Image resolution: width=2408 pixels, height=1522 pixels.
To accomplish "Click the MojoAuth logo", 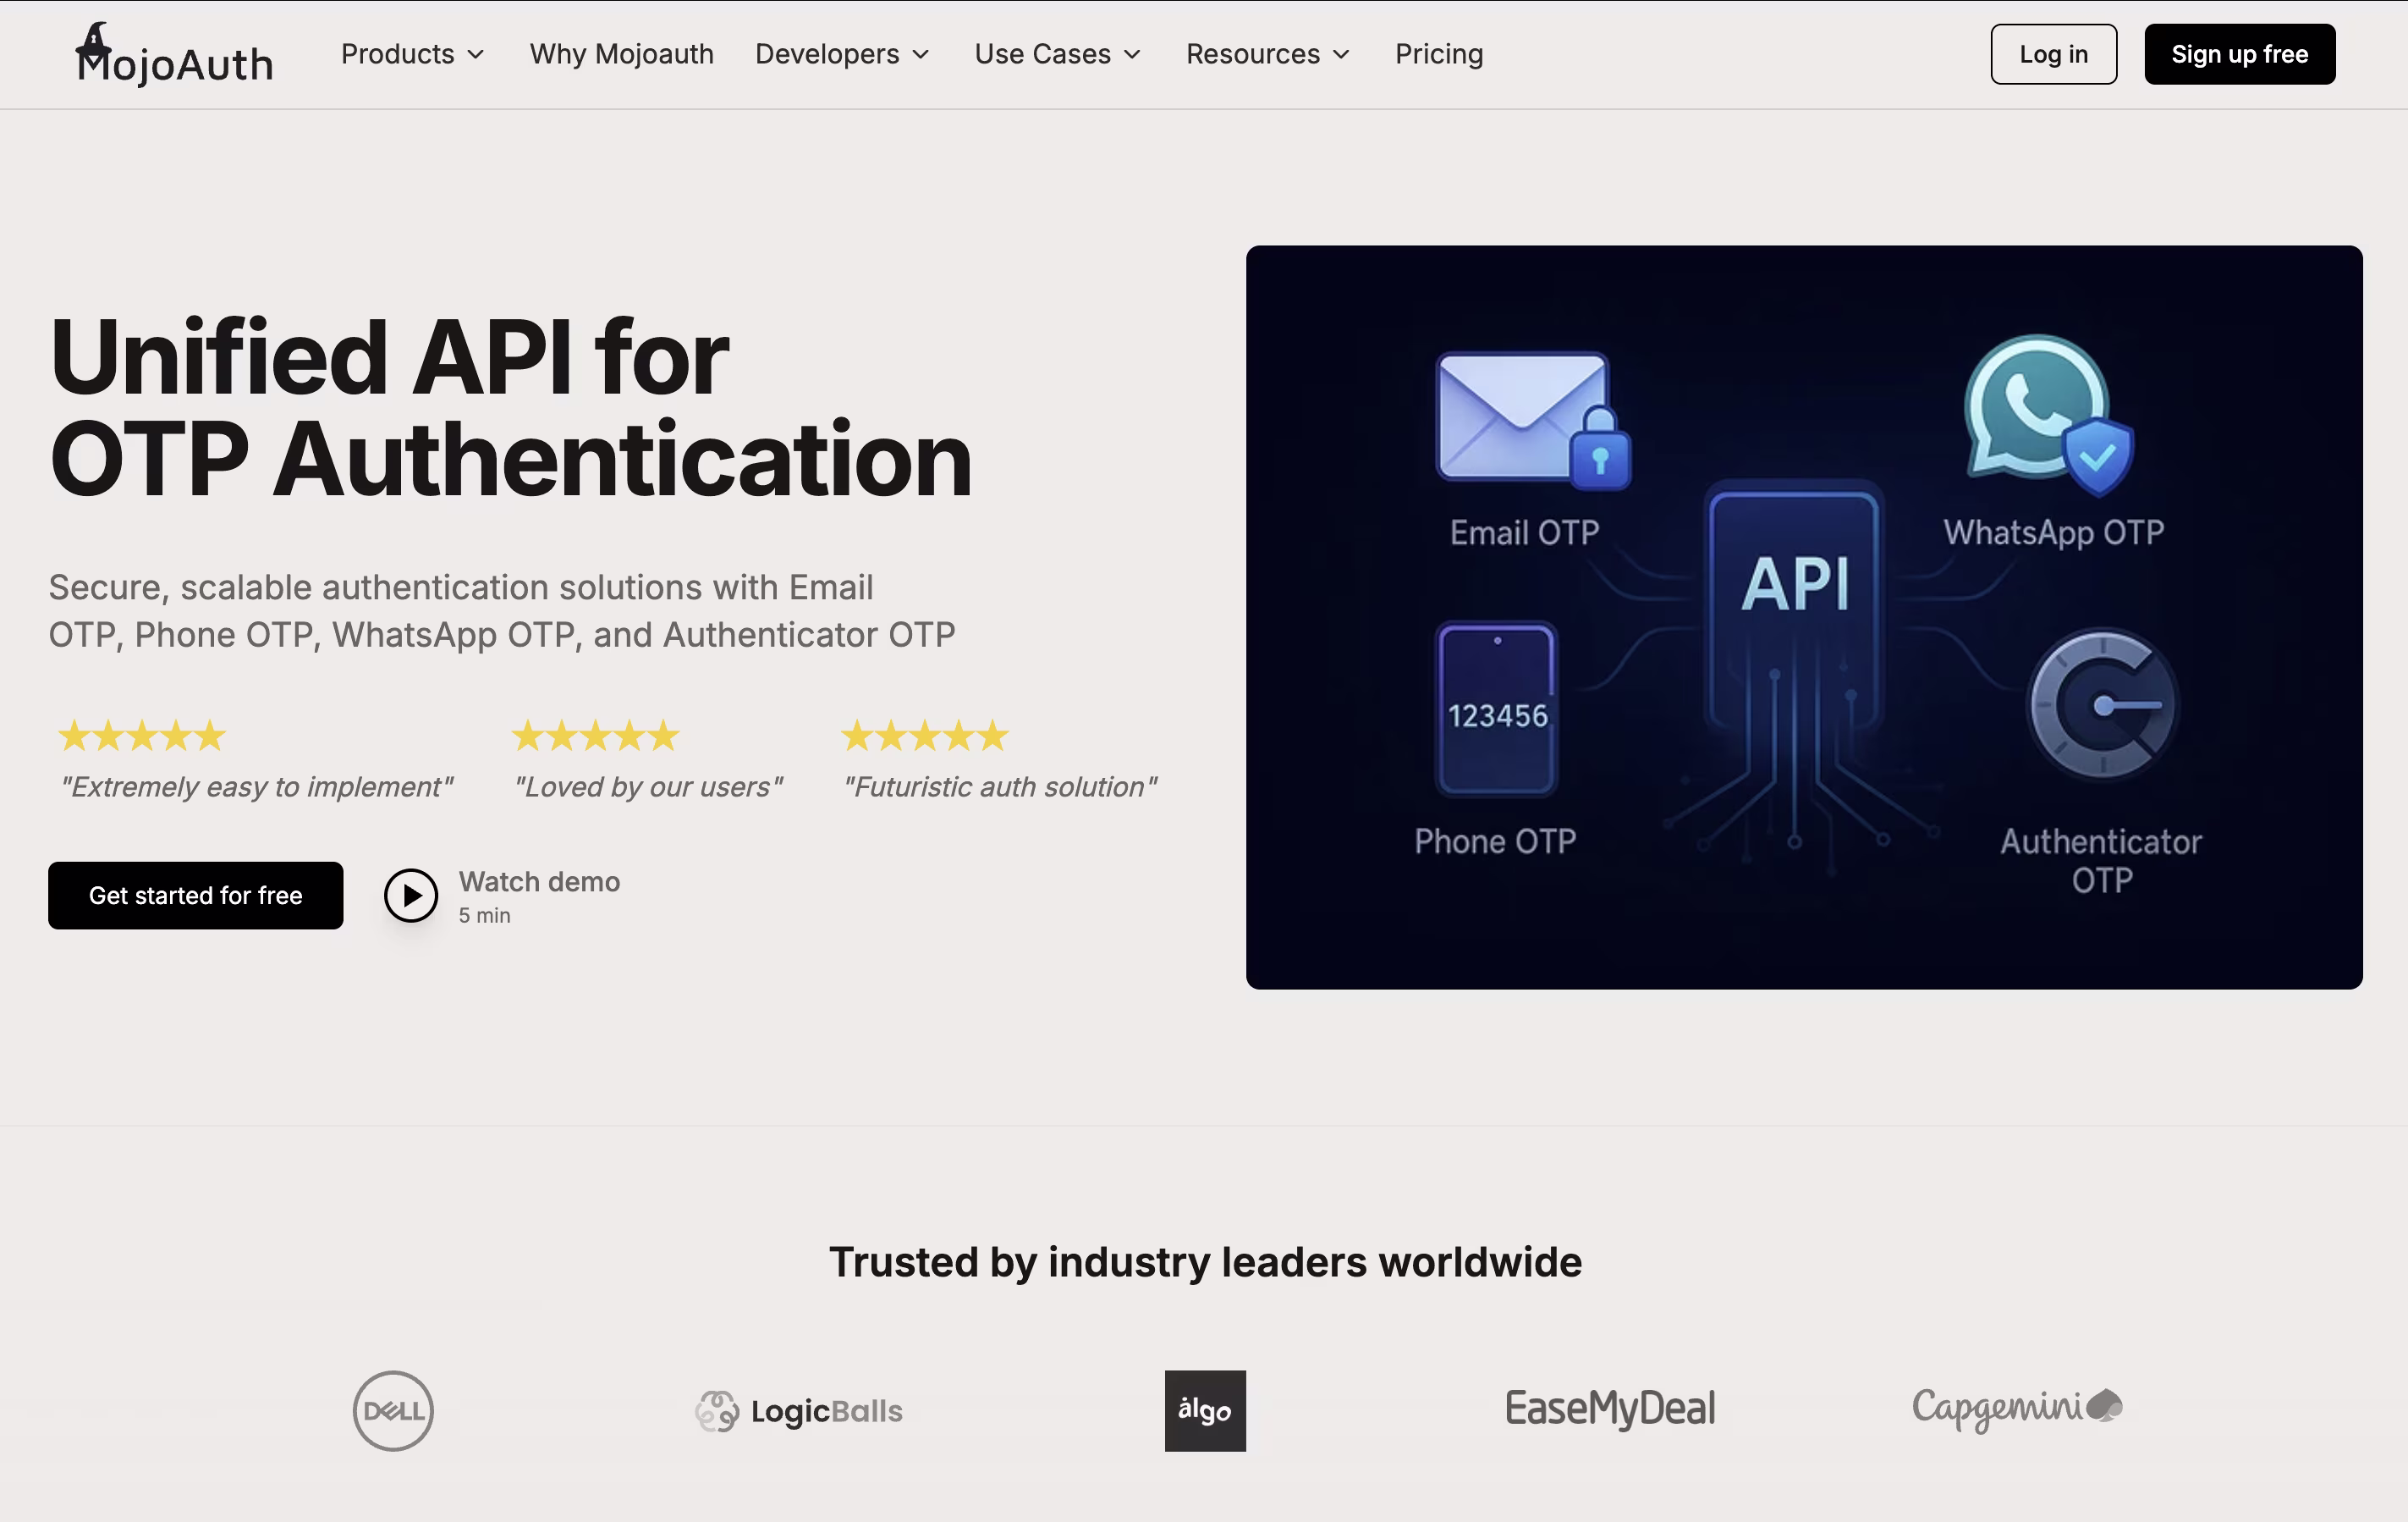I will click(x=174, y=55).
